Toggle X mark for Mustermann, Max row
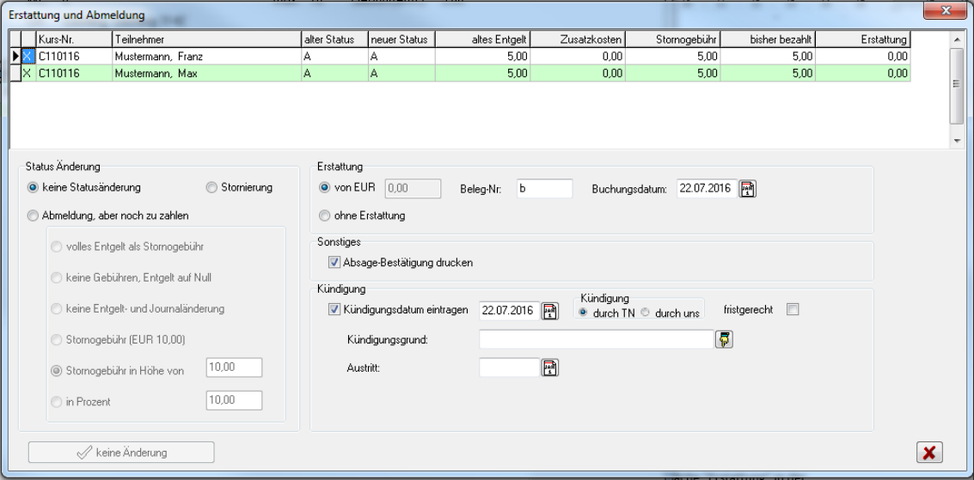This screenshot has height=480, width=974. [x=28, y=73]
